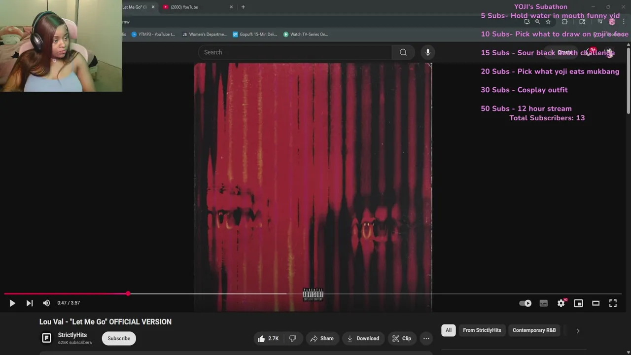
Task: Open the Watch TV-Series Online bookmark
Action: [306, 35]
